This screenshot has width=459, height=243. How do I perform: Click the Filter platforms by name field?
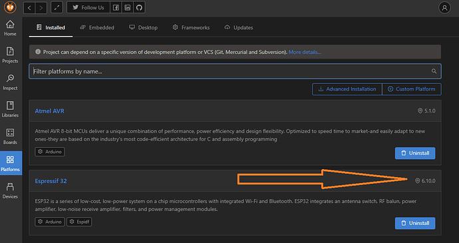point(235,71)
